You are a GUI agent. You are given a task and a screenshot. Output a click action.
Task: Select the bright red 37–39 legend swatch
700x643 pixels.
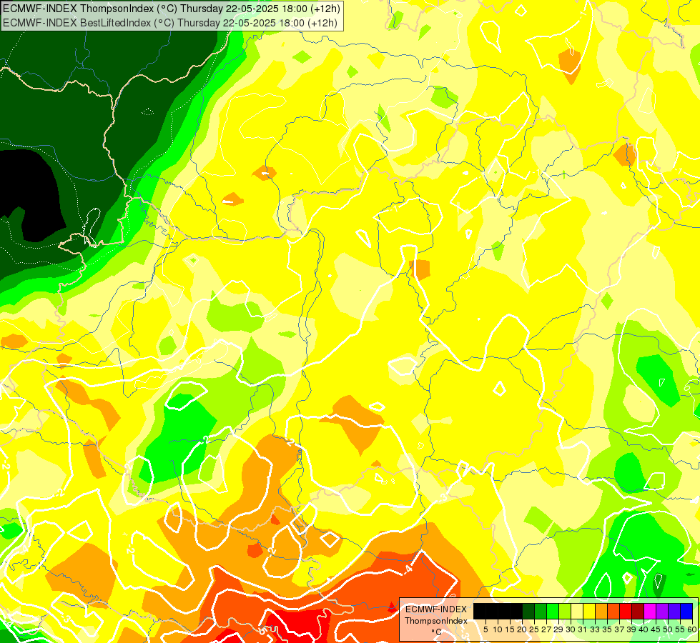click(x=626, y=611)
